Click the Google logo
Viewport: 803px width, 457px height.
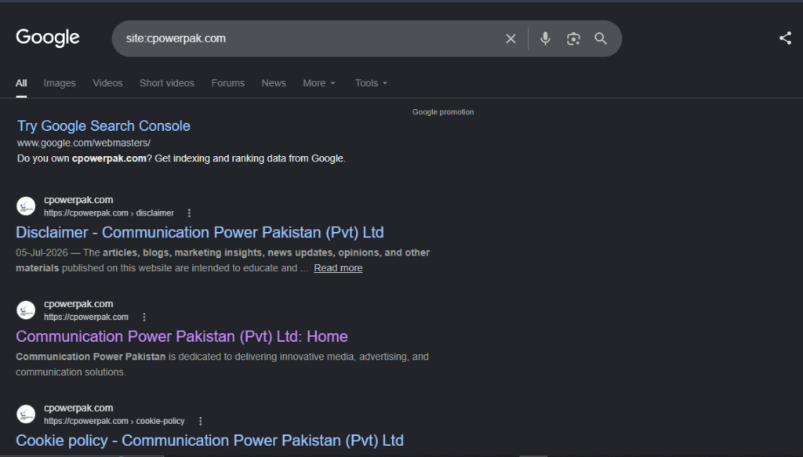click(48, 38)
